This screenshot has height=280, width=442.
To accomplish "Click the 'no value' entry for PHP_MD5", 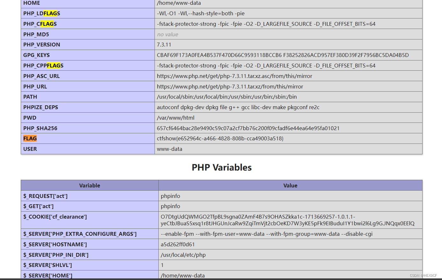I will point(168,34).
